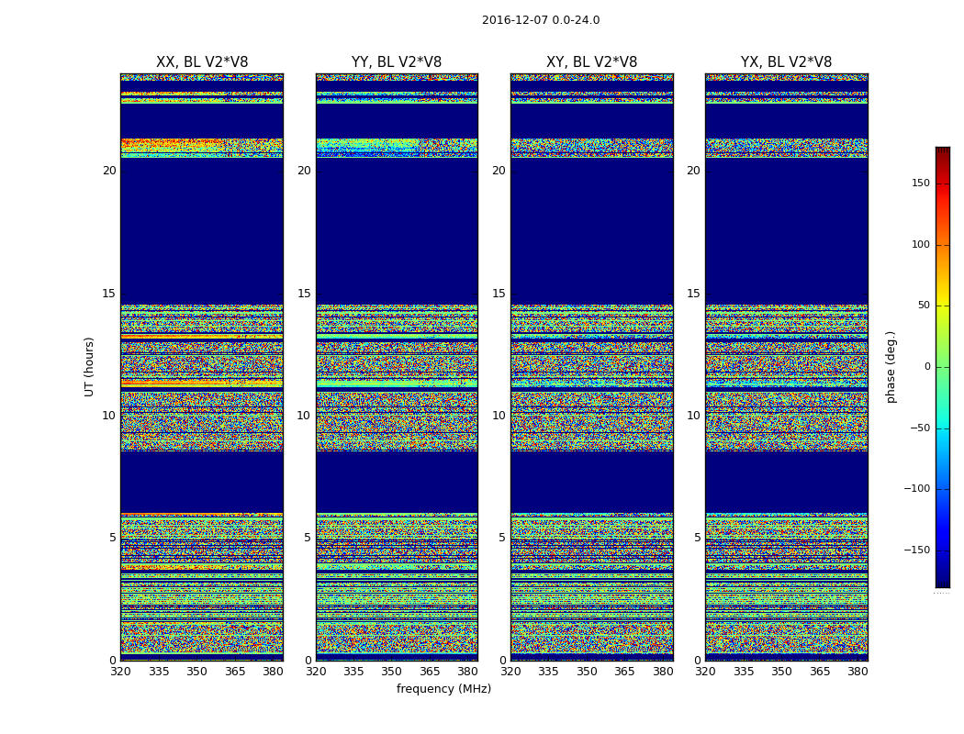Click the dark blue bottom of the colorbar

coord(942,582)
